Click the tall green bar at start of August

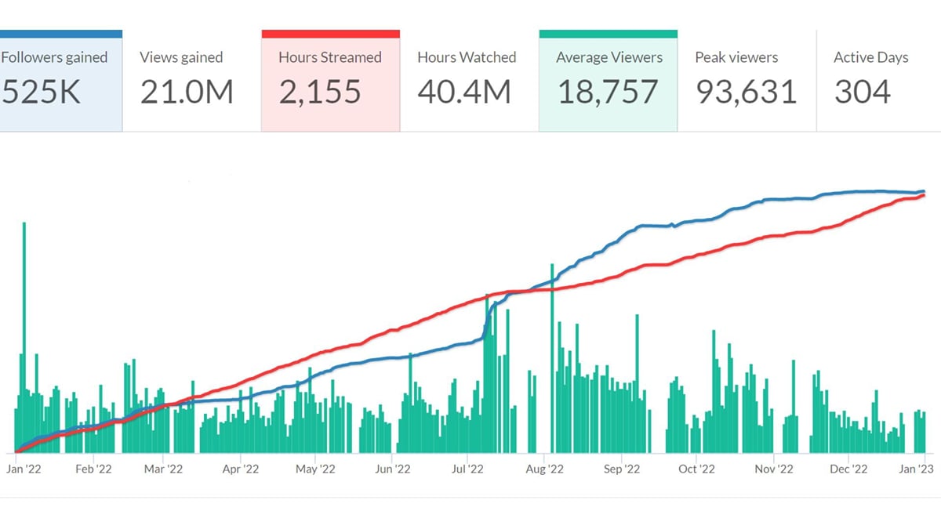pos(552,357)
